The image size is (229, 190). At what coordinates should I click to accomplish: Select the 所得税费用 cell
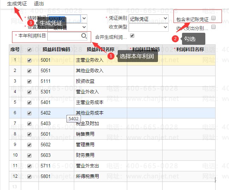[100, 177]
